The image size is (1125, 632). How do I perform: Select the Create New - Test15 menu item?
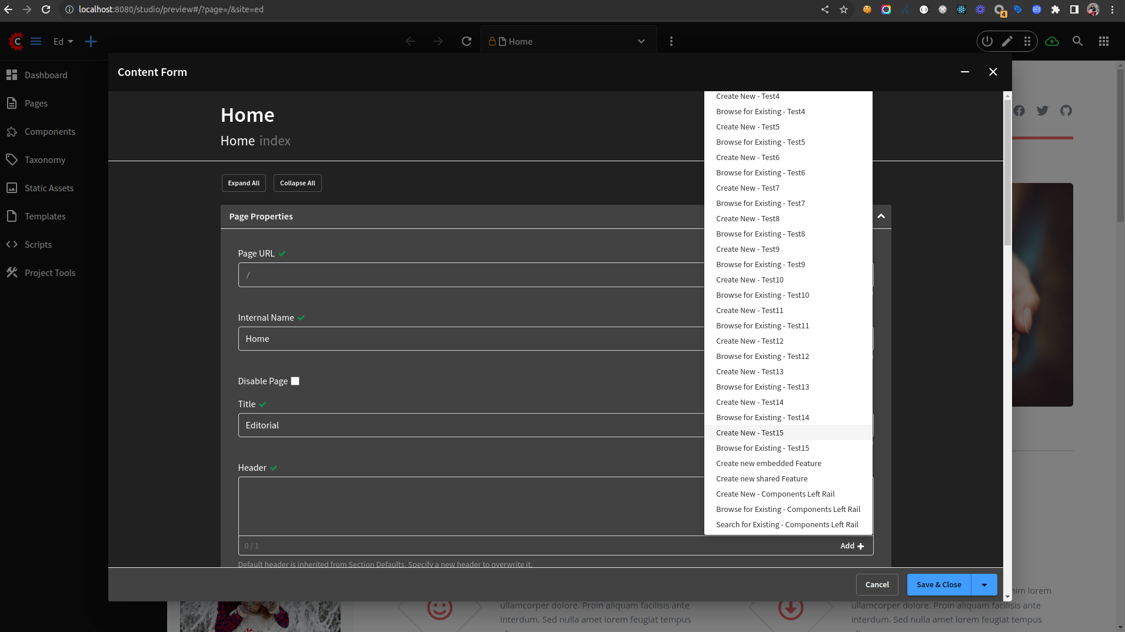pyautogui.click(x=749, y=433)
